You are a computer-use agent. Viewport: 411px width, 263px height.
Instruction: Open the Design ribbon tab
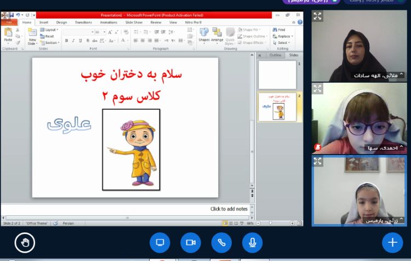pos(61,22)
